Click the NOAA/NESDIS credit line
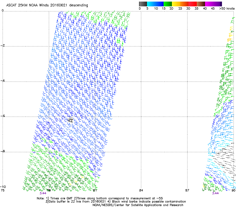 click(x=138, y=205)
